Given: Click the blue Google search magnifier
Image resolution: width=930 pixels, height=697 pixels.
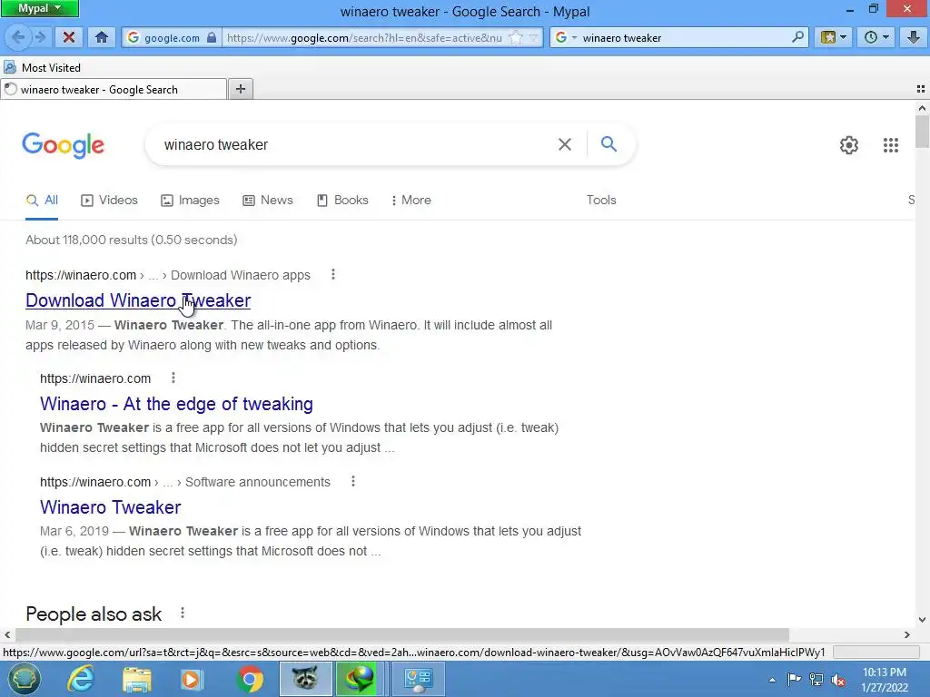Looking at the screenshot, I should coord(608,144).
